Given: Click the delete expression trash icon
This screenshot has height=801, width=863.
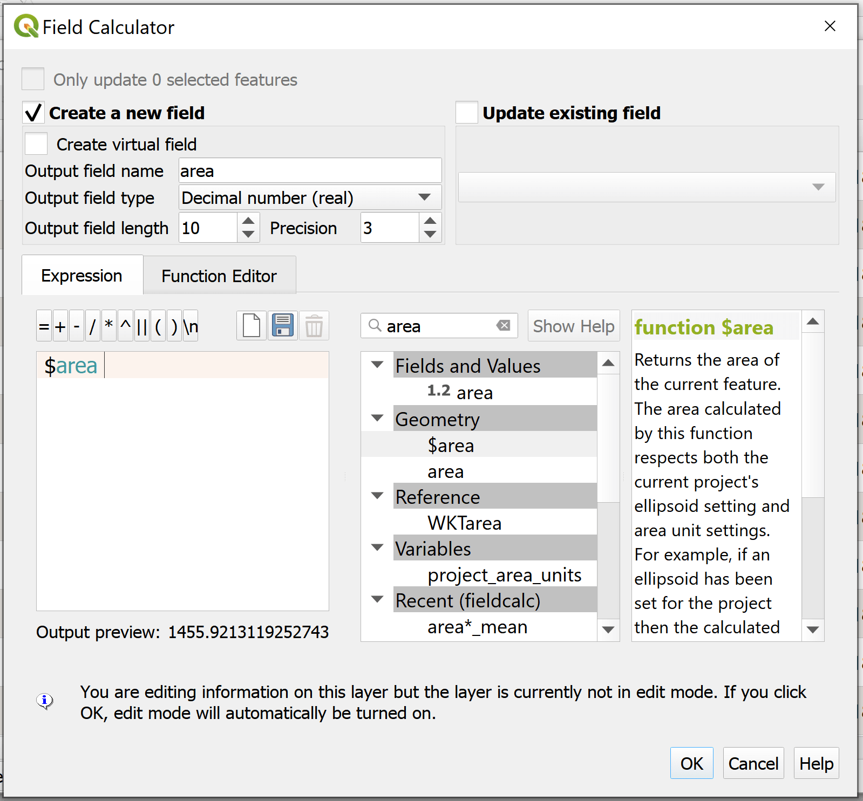Looking at the screenshot, I should [x=314, y=326].
